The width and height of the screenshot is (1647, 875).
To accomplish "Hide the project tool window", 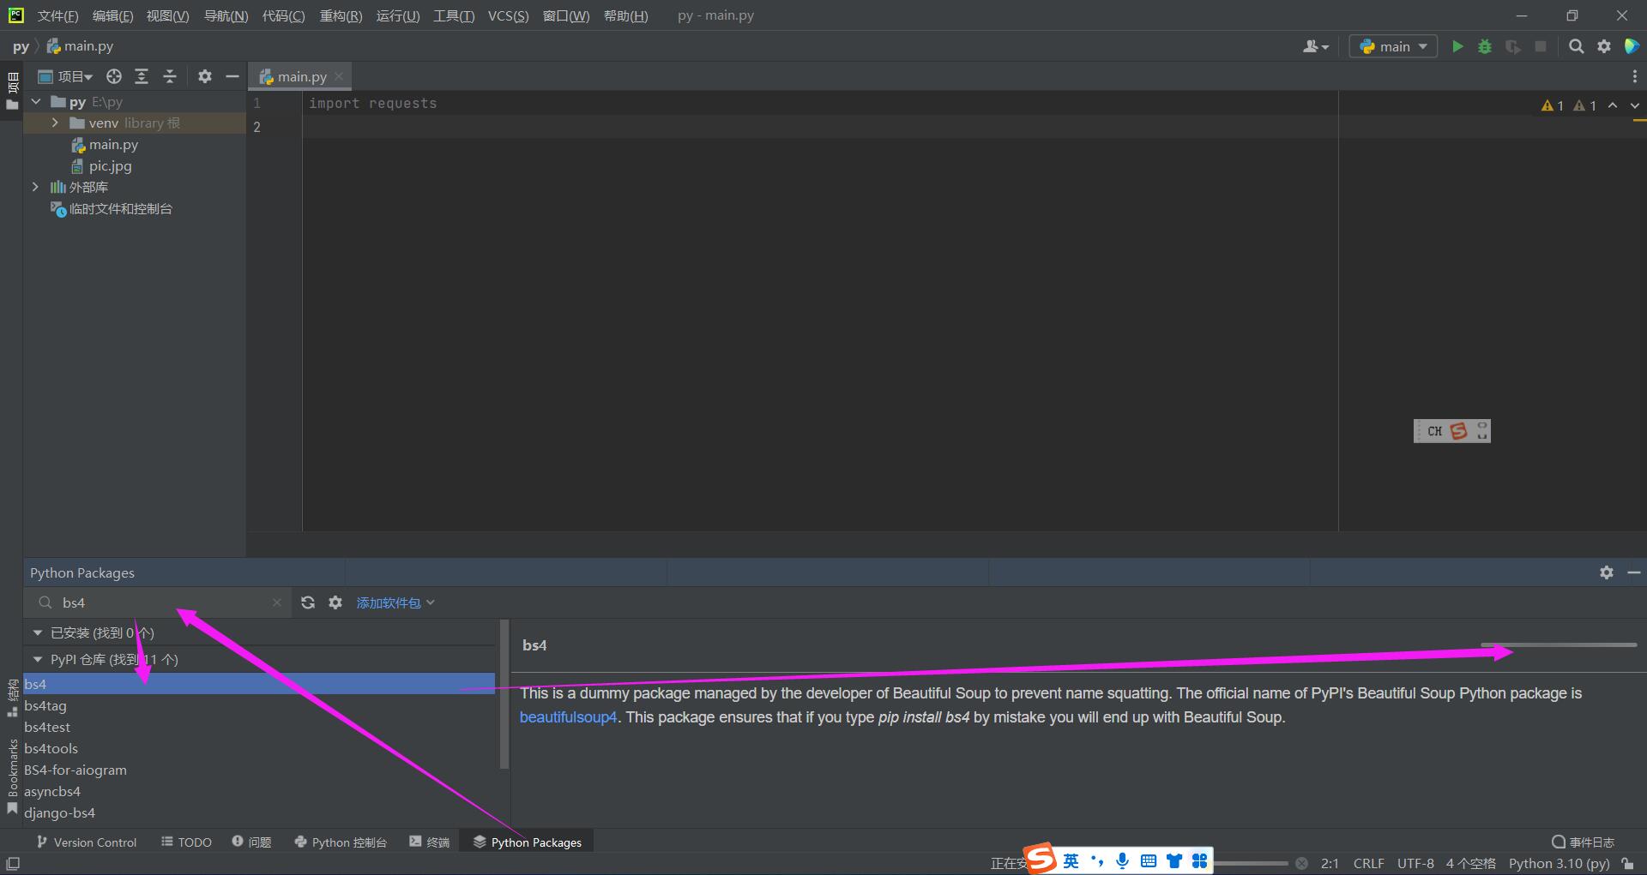I will (232, 76).
